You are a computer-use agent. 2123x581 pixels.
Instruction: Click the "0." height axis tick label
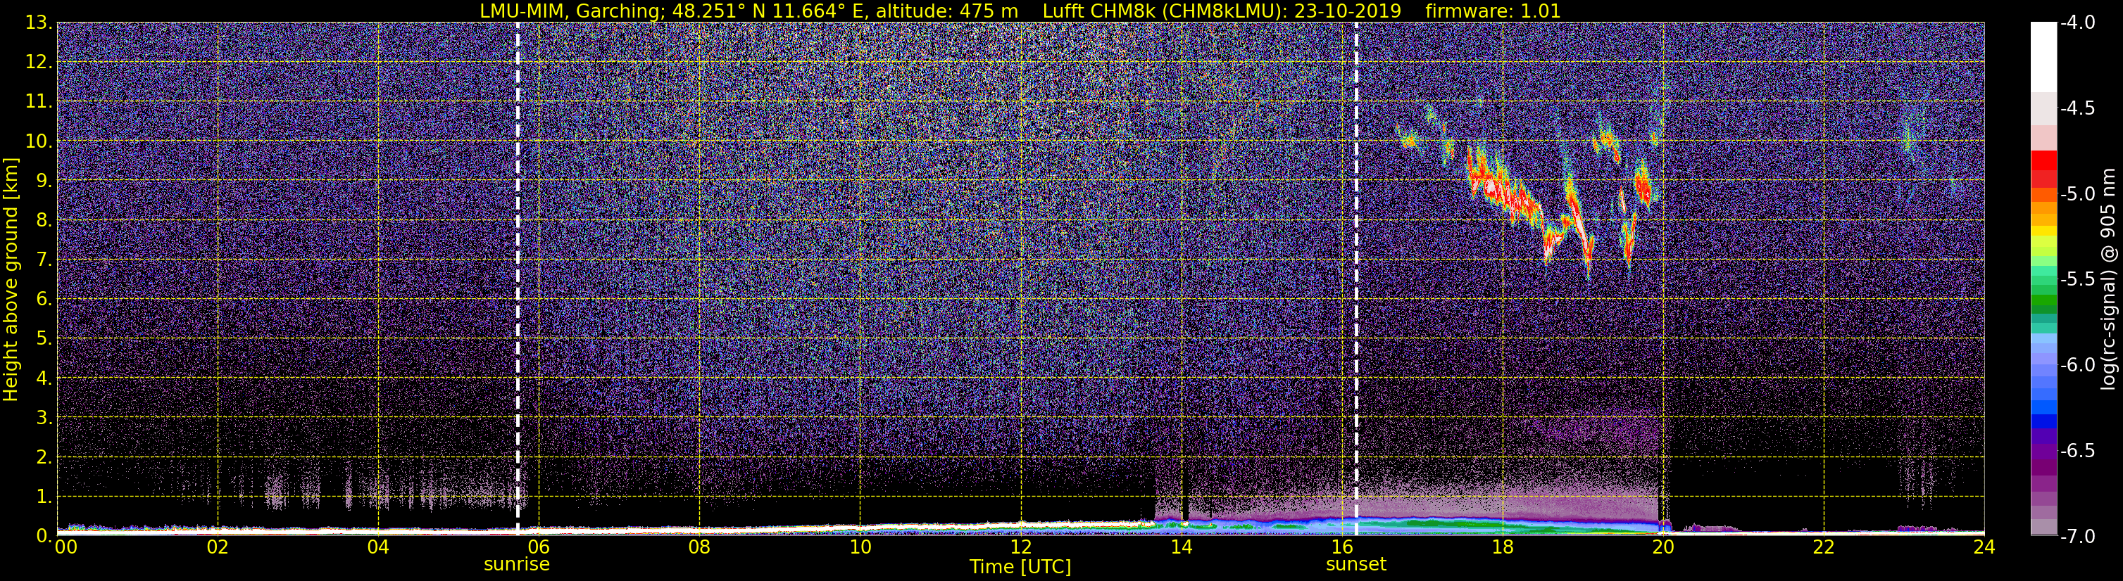point(44,536)
